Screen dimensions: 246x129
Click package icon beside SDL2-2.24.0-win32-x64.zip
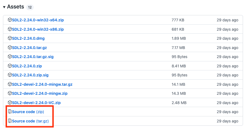click(x=10, y=20)
